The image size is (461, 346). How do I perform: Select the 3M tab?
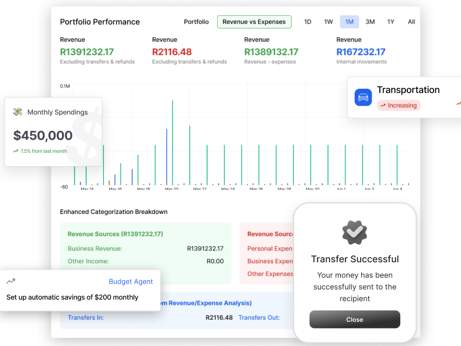tap(370, 22)
